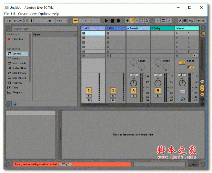Adjust the Master track pan knob
Screen dimensions: 212x173
182,83
